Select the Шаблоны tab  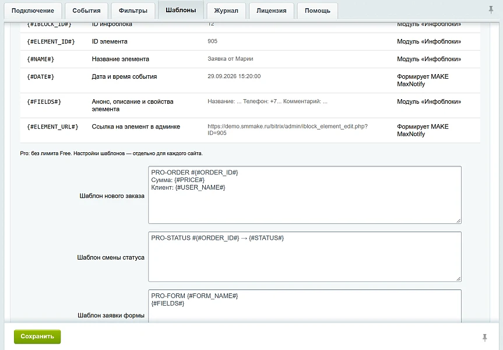181,10
